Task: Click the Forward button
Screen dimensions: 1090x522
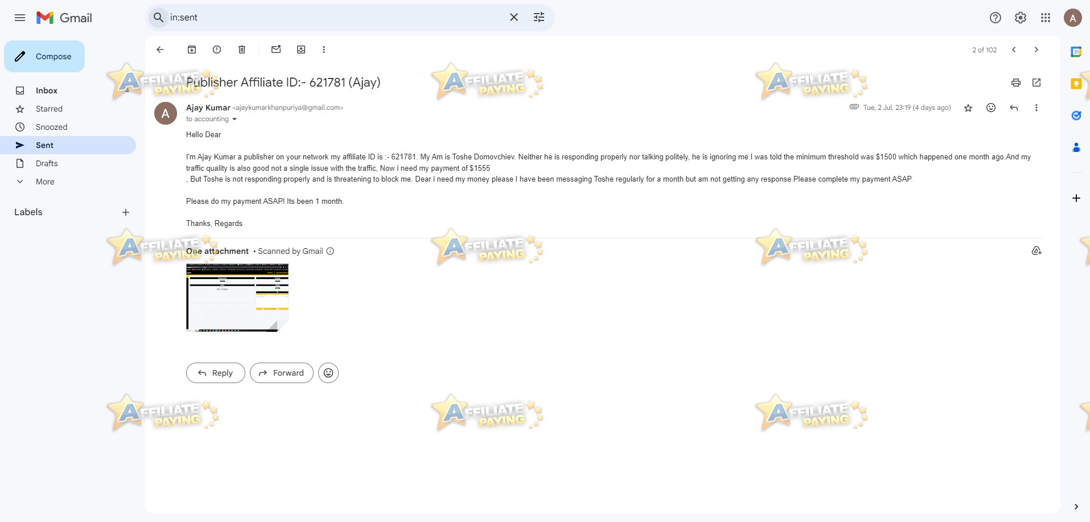Action: 282,373
